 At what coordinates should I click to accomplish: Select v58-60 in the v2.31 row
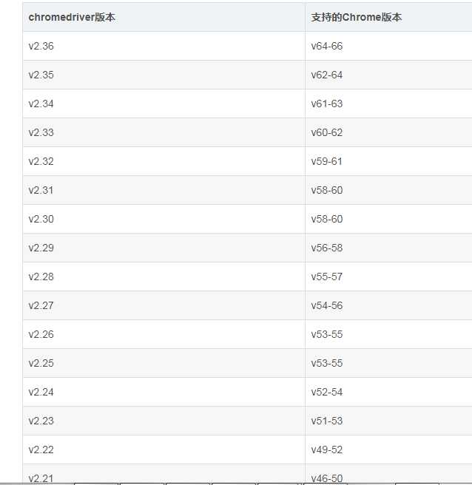(x=388, y=190)
